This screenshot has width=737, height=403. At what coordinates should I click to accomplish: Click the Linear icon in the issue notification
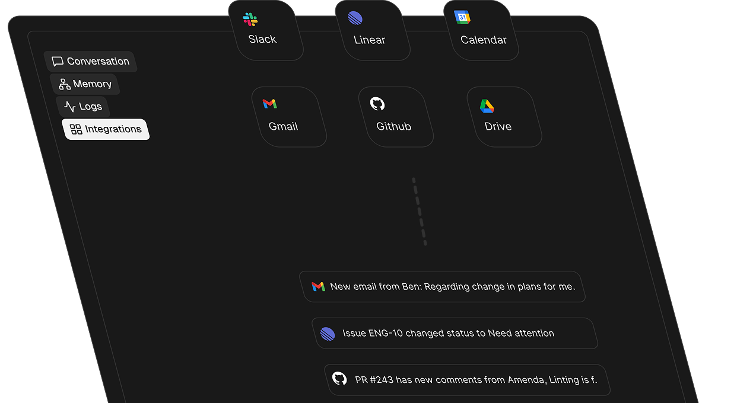point(328,334)
